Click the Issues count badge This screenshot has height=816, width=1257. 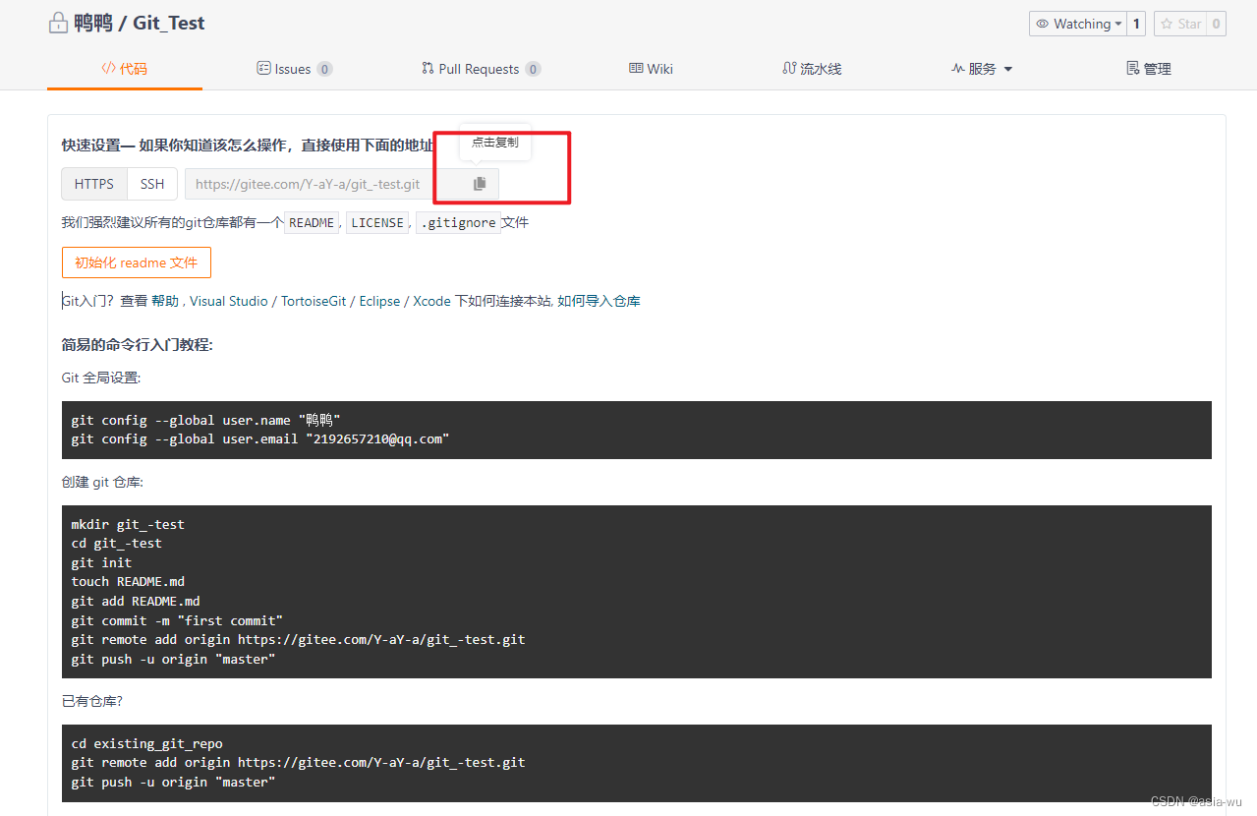tap(324, 69)
